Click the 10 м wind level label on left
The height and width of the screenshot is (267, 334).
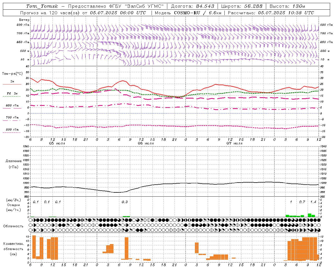coord(25,59)
